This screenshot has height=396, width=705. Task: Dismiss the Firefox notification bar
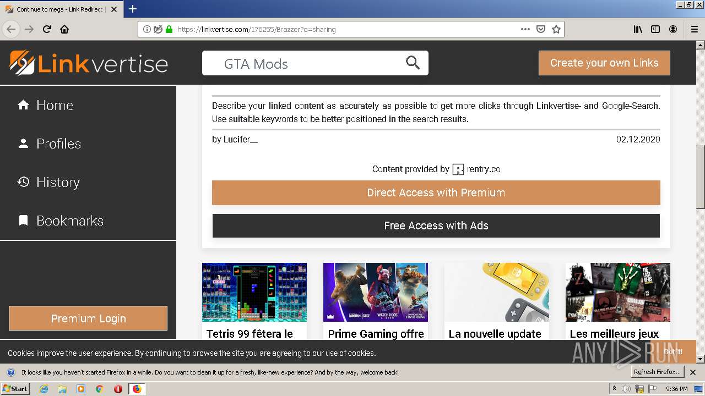693,372
